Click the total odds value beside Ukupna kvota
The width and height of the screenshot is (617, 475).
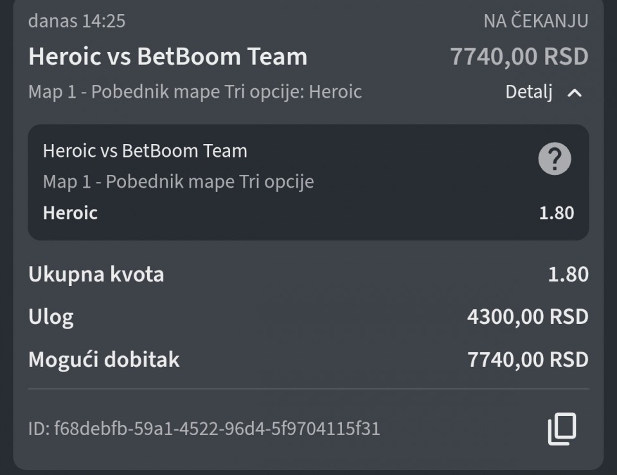point(568,274)
